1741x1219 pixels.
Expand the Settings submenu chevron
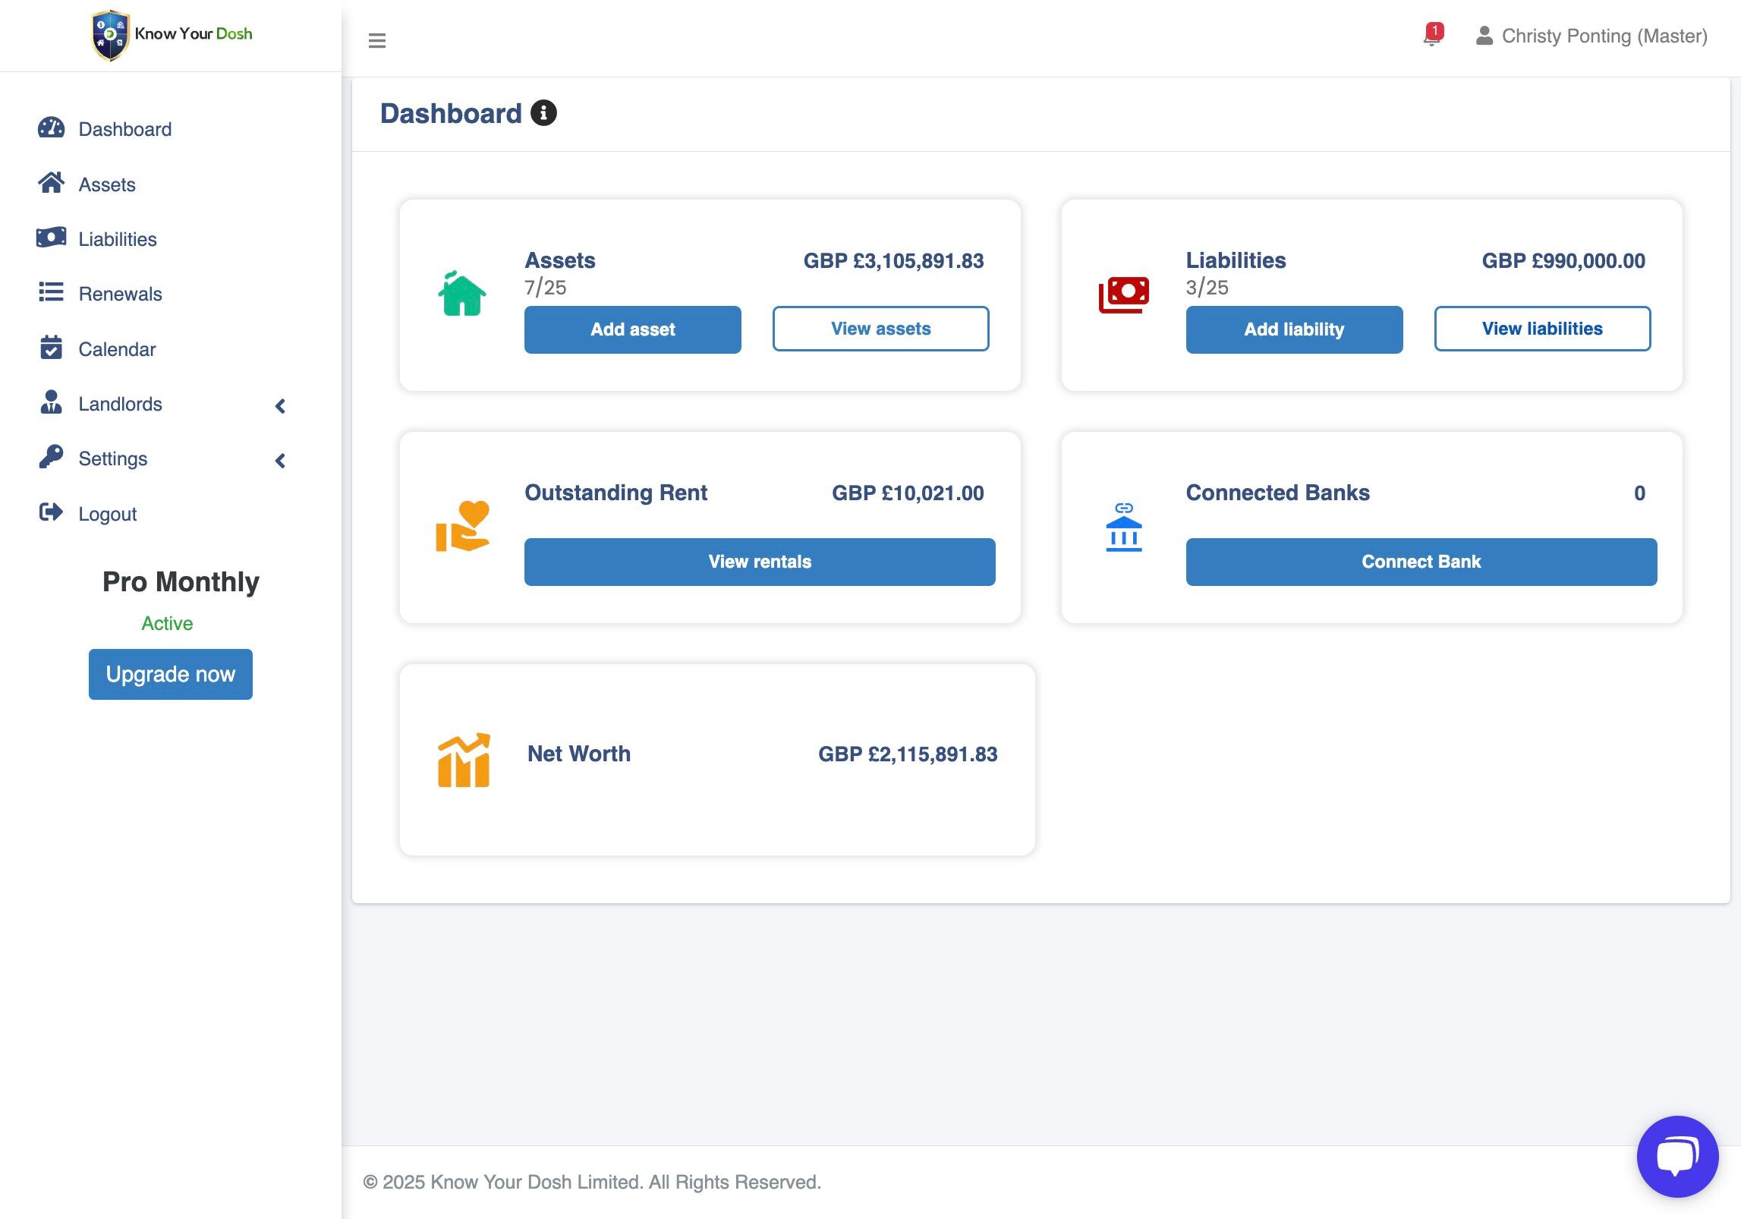click(x=280, y=461)
